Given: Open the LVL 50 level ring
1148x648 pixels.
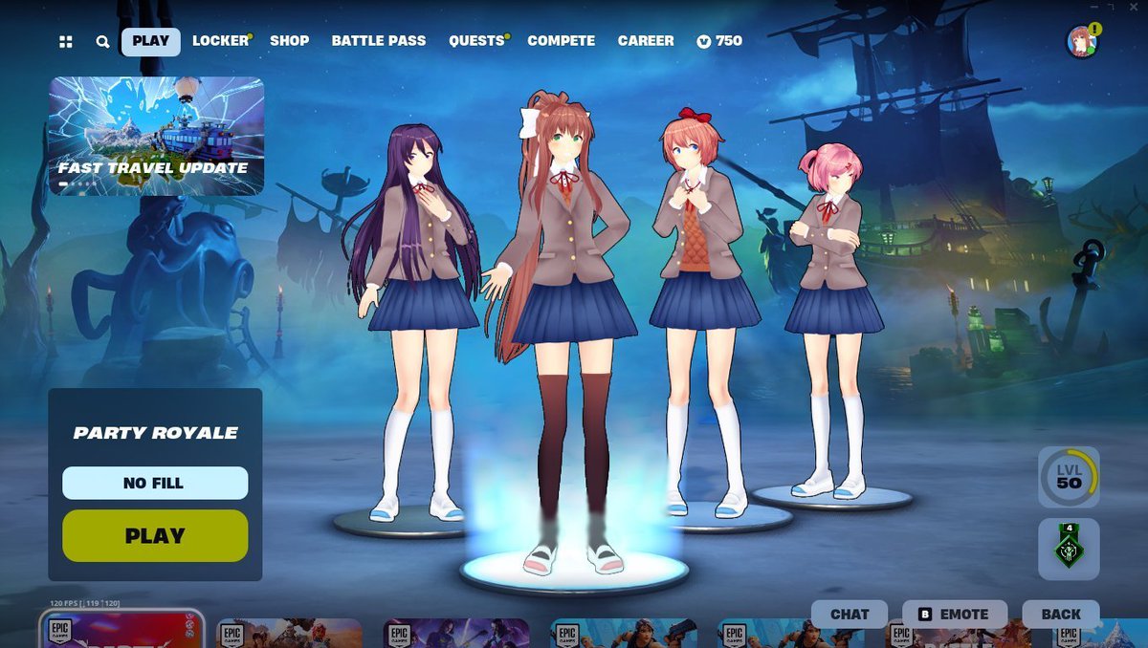Looking at the screenshot, I should [1069, 477].
